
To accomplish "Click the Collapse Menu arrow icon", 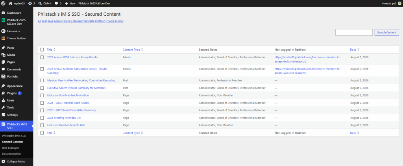I will (3, 162).
